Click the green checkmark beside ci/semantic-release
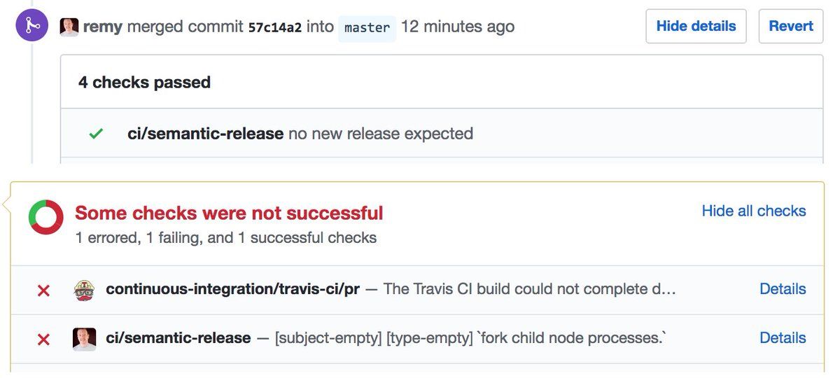 (x=97, y=134)
